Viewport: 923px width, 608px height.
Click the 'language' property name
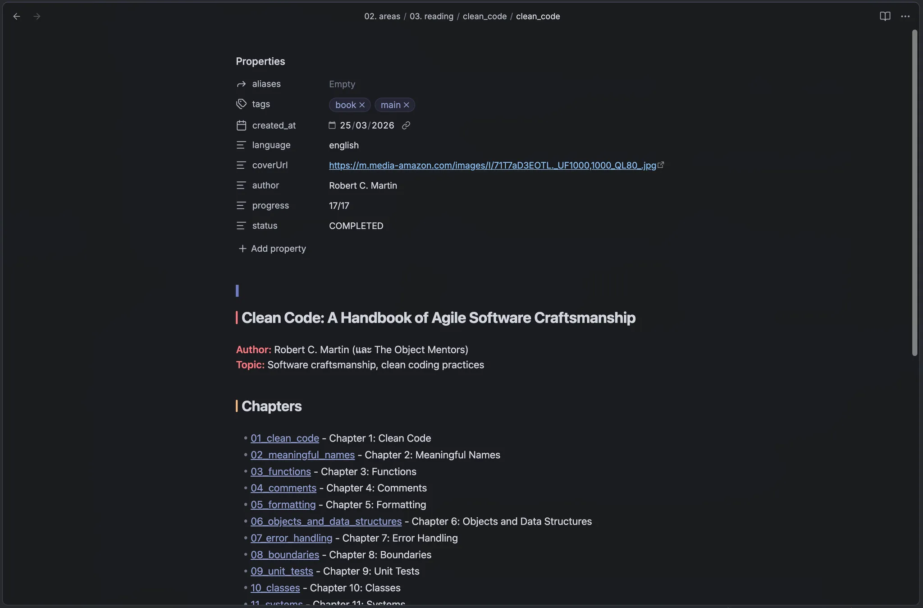point(271,145)
